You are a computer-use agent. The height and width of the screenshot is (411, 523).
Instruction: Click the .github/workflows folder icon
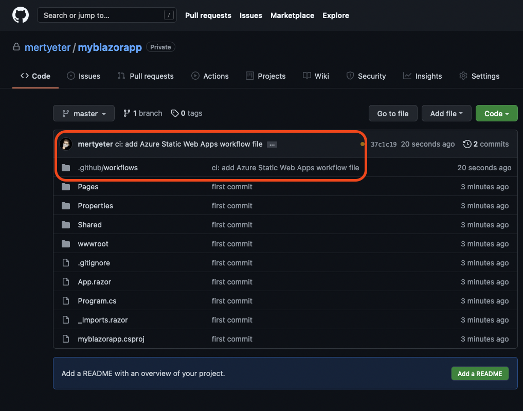tap(66, 168)
